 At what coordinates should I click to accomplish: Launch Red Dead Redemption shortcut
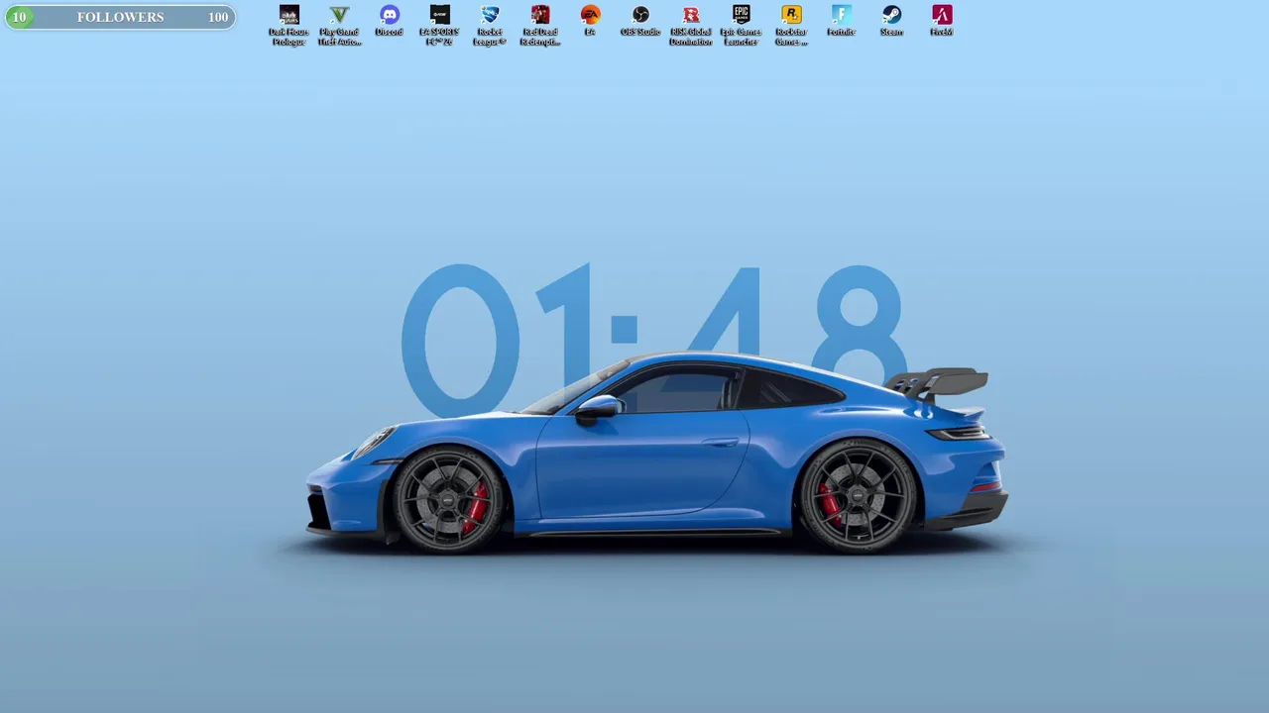tap(540, 25)
